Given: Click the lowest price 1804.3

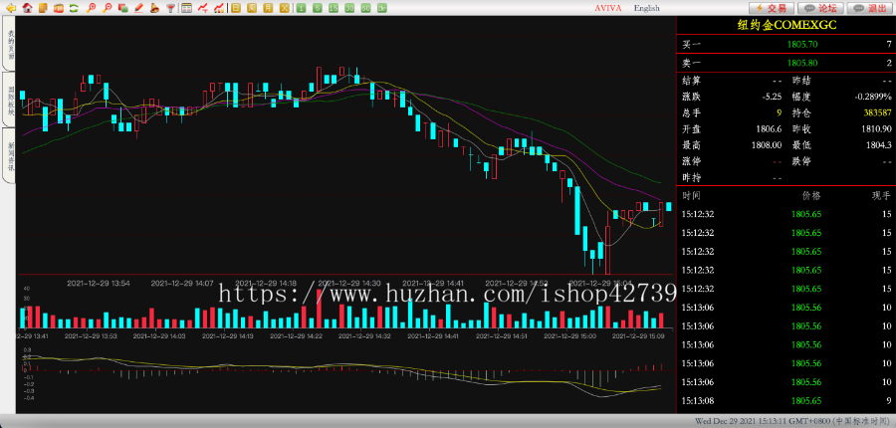Looking at the screenshot, I should (x=880, y=145).
